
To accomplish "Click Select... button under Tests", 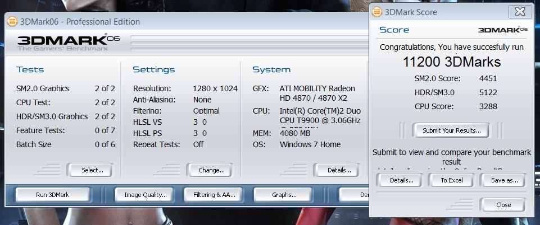I will (90, 170).
